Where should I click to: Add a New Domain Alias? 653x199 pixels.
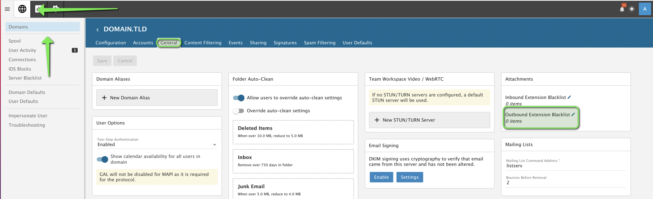pos(157,98)
